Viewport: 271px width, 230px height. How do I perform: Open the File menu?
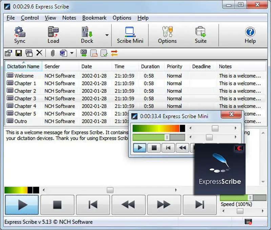pos(11,18)
